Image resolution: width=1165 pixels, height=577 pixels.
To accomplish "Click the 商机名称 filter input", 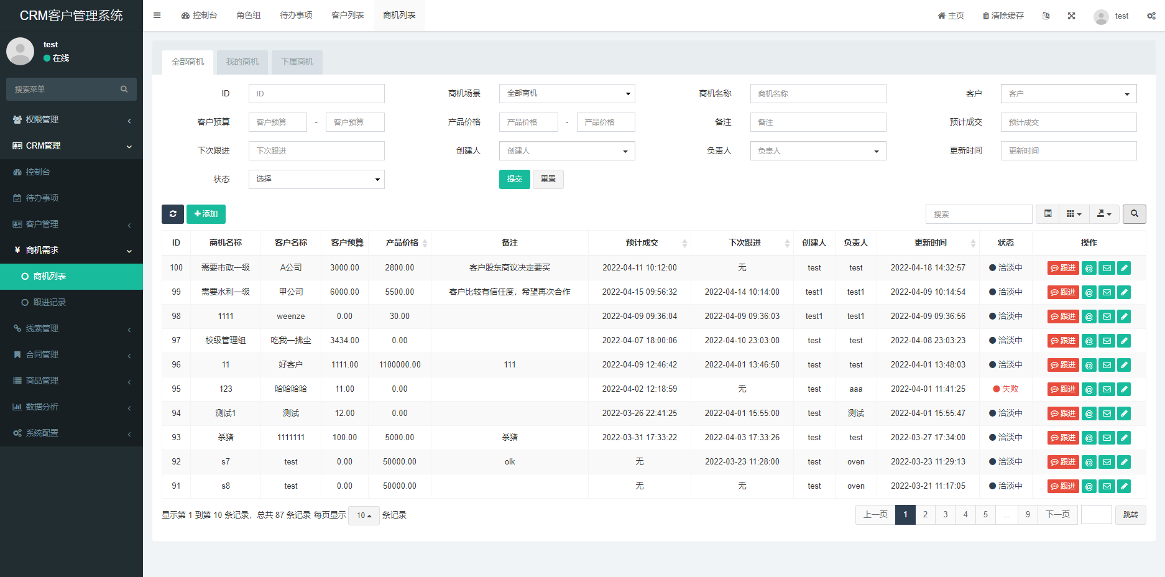I will pyautogui.click(x=818, y=94).
